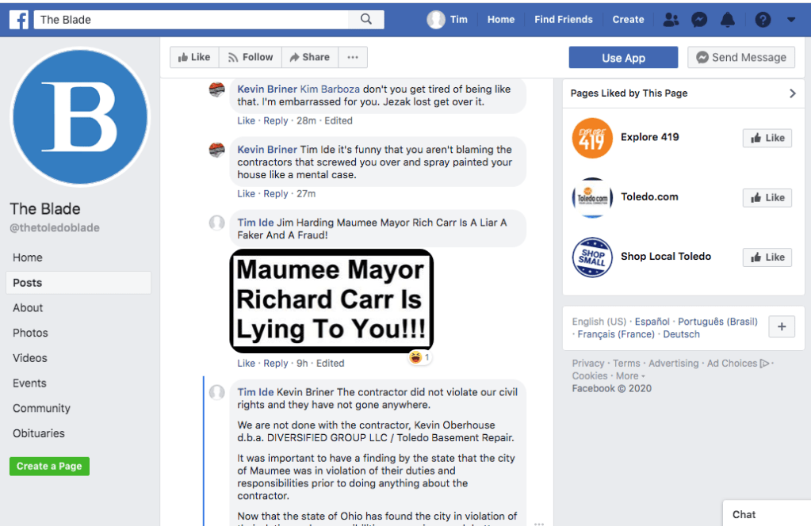Image resolution: width=811 pixels, height=526 pixels.
Task: Open the Maumee Mayor Richard Carr image
Action: tap(331, 300)
